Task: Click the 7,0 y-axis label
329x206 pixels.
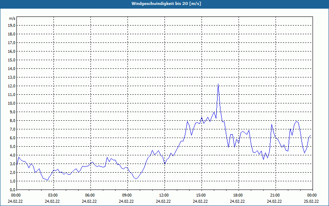Action: point(12,129)
